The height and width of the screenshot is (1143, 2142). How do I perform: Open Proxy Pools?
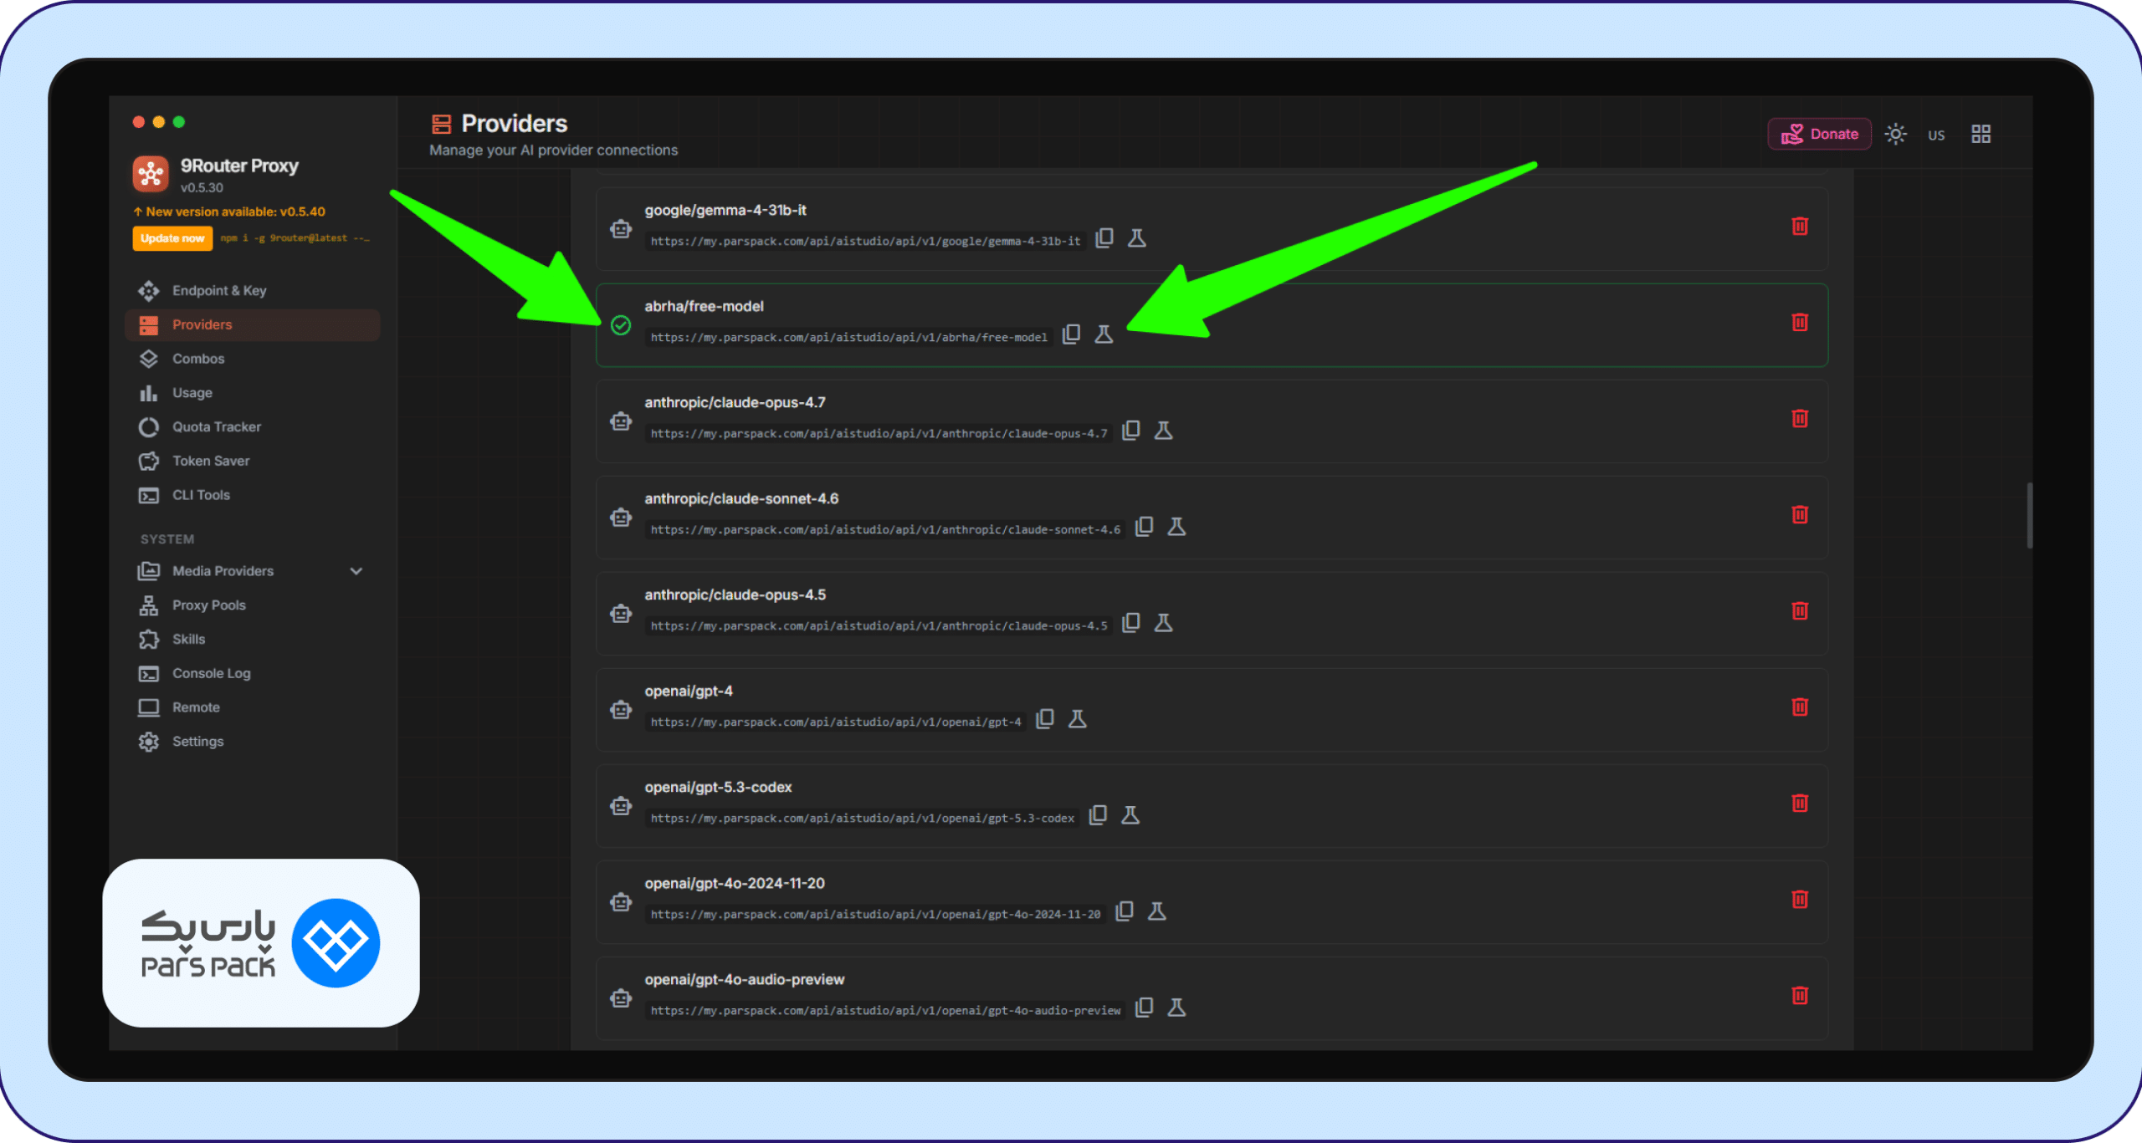click(252, 605)
